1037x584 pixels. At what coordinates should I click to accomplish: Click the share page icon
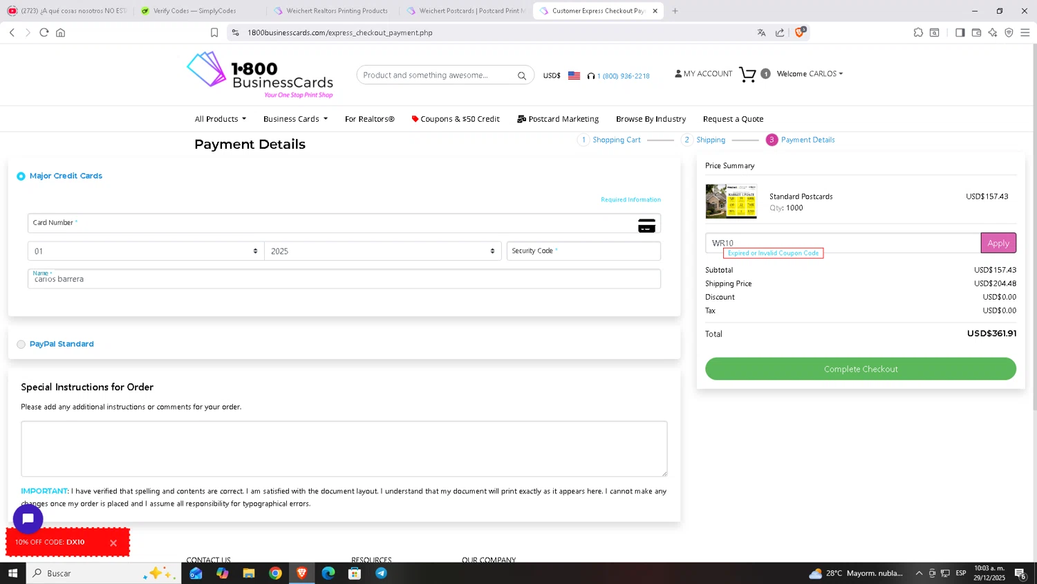[x=780, y=33]
